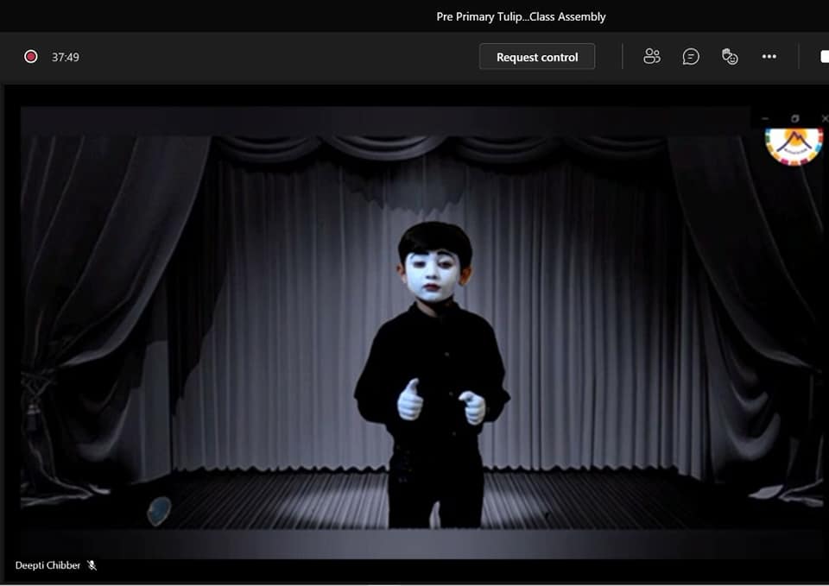Click the partially visible camera button at right edge
Viewport: 829px width, 586px height.
point(824,57)
